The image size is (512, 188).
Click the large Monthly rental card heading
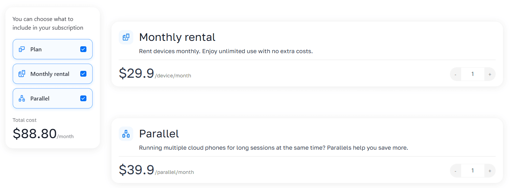pyautogui.click(x=177, y=37)
